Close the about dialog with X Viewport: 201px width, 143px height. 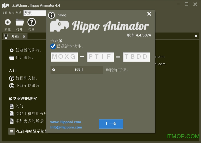(x=149, y=14)
